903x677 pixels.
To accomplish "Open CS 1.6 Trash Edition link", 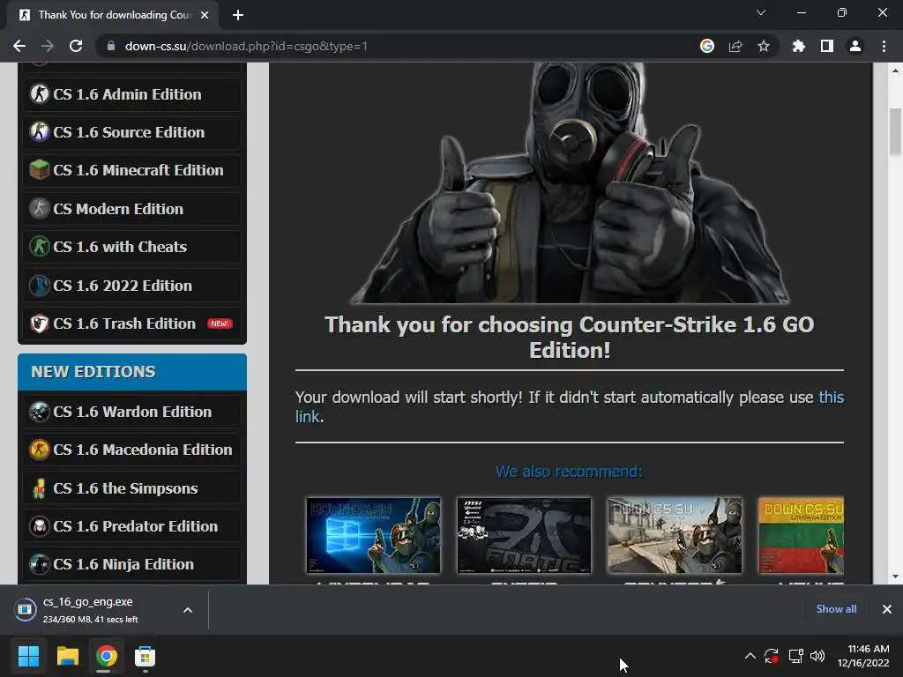I will pyautogui.click(x=124, y=323).
